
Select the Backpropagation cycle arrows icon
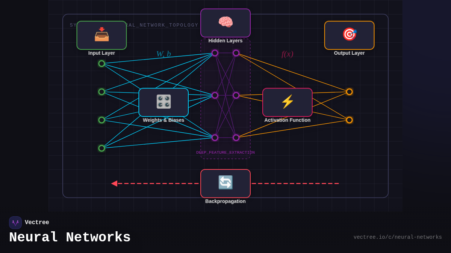click(x=225, y=183)
